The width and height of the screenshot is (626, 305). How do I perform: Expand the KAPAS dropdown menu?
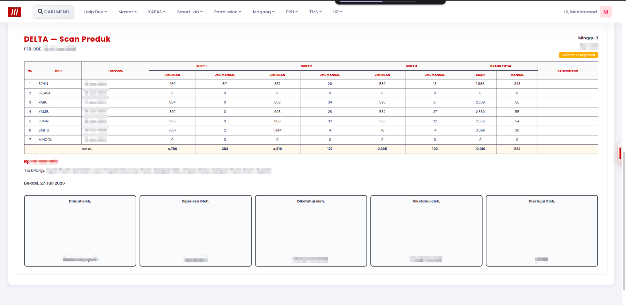point(157,12)
